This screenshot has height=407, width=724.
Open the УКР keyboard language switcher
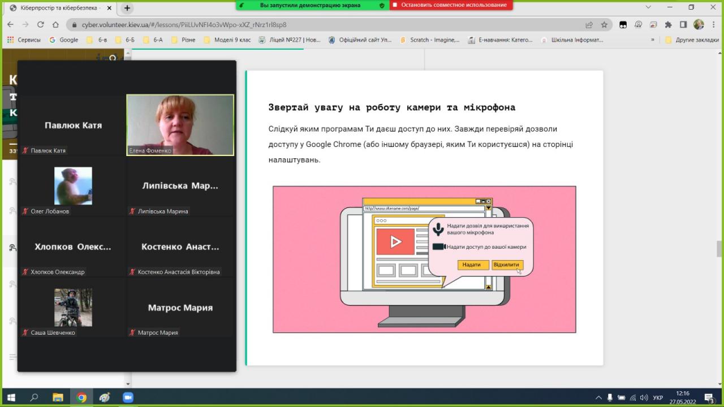pos(658,397)
